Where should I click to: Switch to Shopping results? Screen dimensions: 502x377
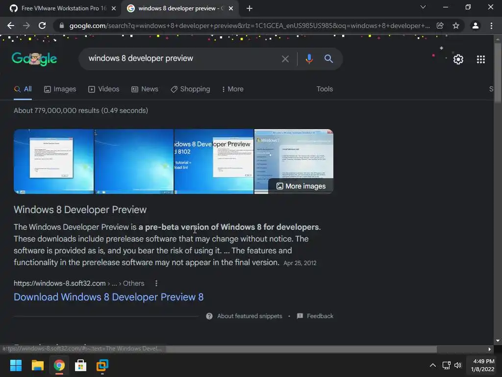[190, 89]
